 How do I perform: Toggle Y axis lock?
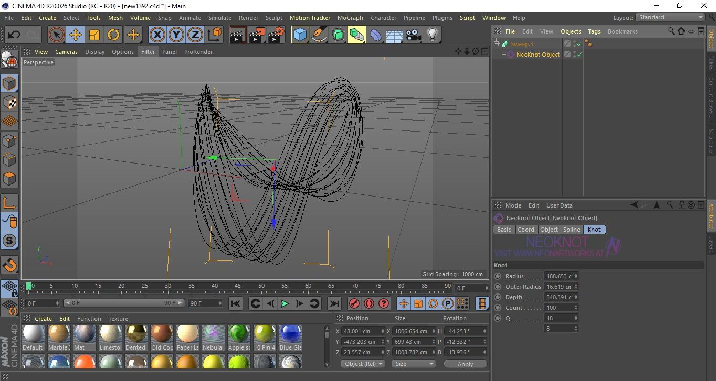tap(176, 35)
